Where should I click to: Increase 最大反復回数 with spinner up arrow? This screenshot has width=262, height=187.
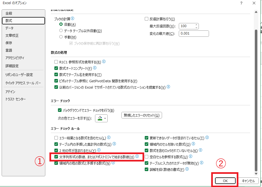[196, 25]
